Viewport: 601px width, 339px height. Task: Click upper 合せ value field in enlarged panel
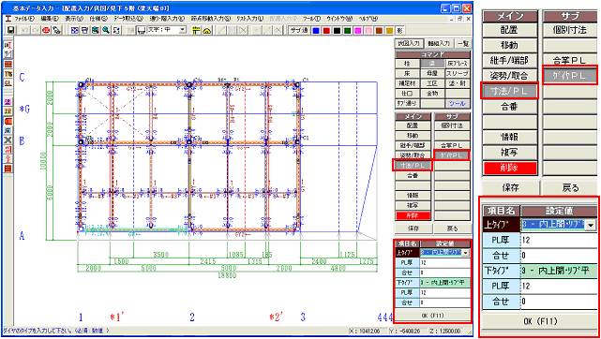click(559, 256)
